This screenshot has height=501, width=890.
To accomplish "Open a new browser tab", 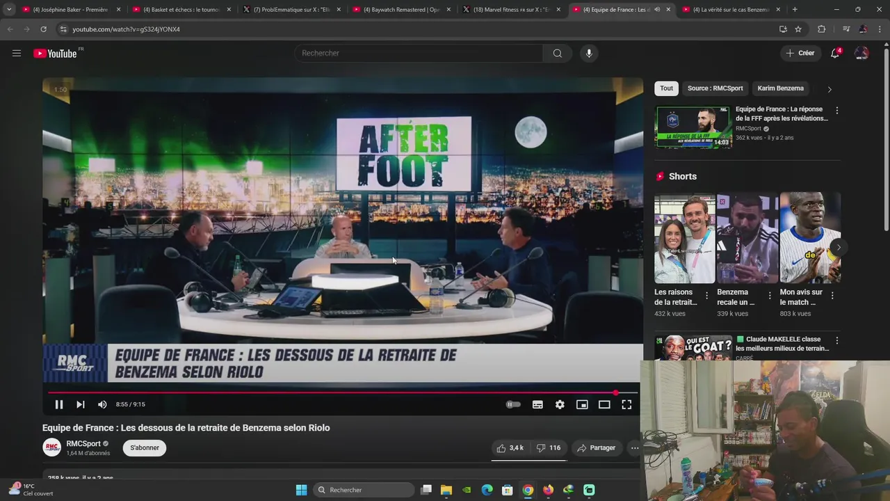I will [x=795, y=10].
